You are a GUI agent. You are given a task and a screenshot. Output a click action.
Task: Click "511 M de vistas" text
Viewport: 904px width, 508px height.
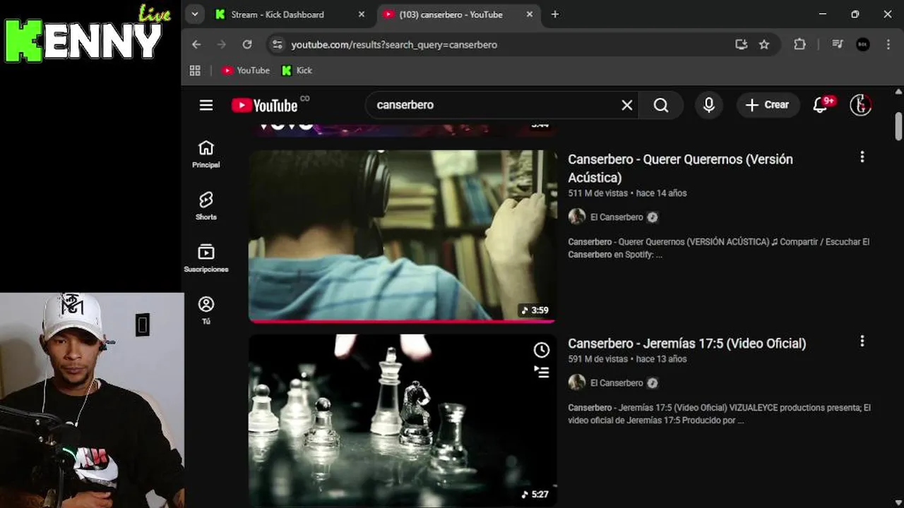coord(597,193)
